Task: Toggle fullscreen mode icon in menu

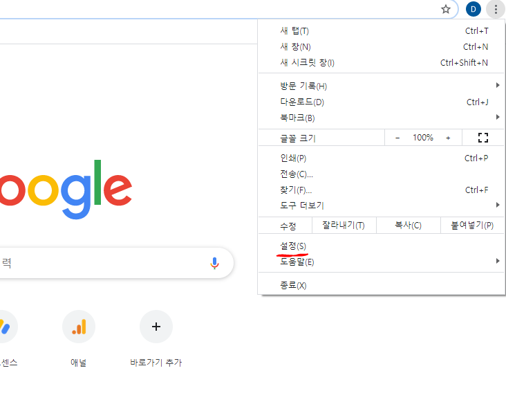Action: pyautogui.click(x=482, y=138)
